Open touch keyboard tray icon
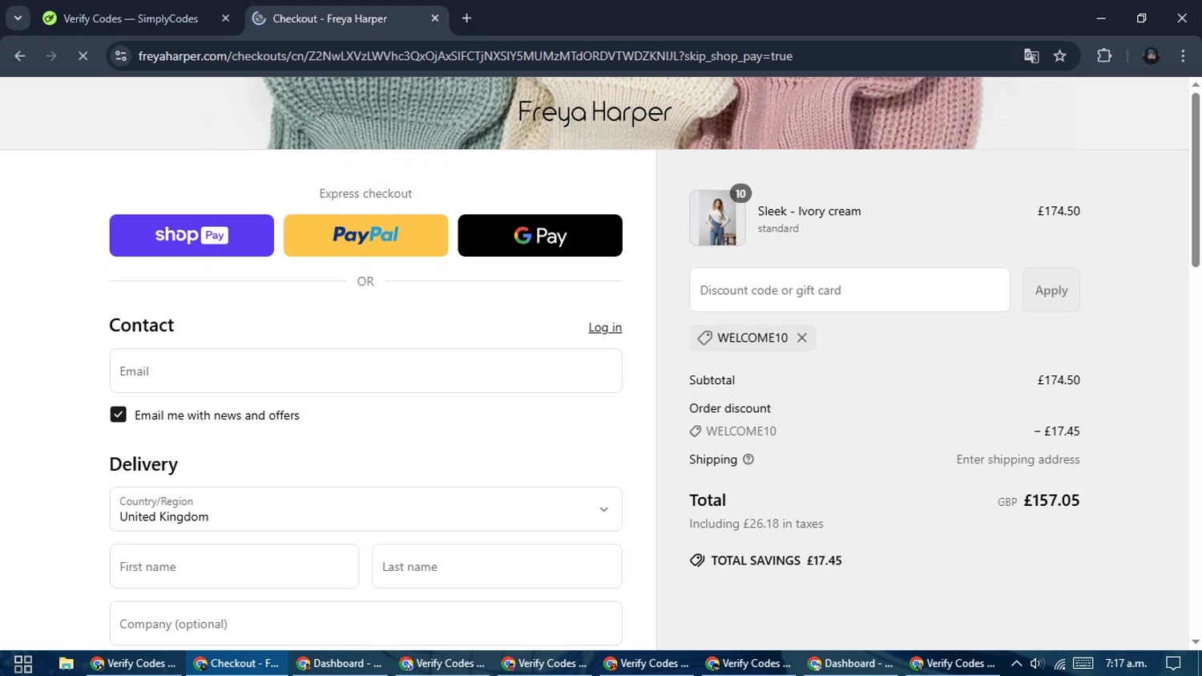Image resolution: width=1202 pixels, height=676 pixels. [x=1083, y=663]
